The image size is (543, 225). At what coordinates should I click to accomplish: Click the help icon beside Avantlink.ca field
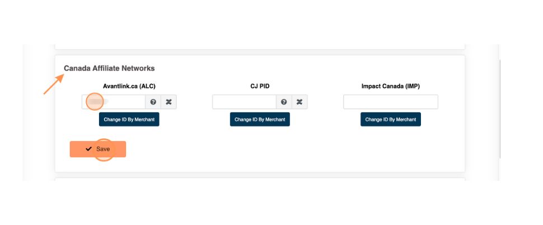tap(153, 102)
